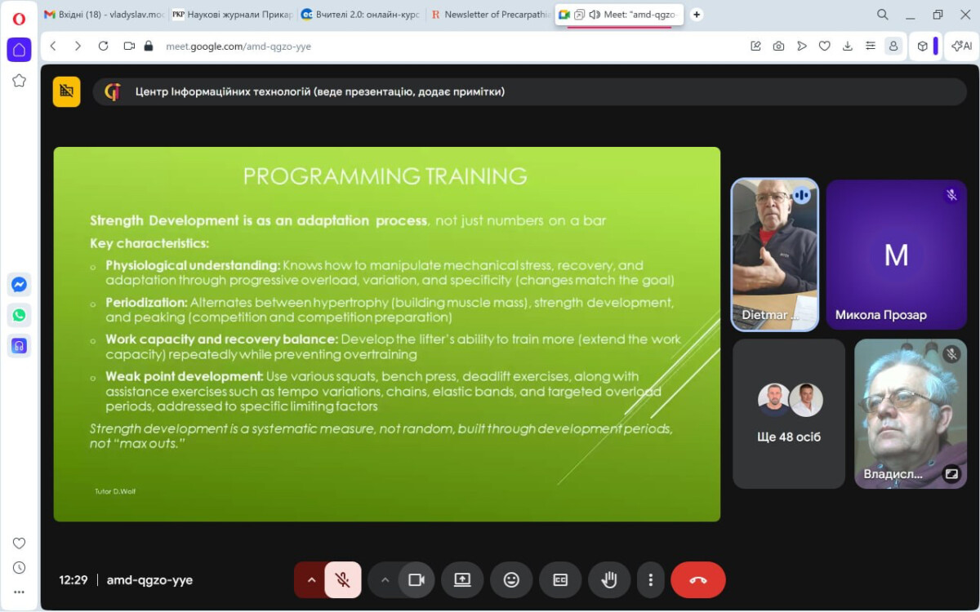
Task: Select Dietmar's video tile
Action: click(774, 255)
